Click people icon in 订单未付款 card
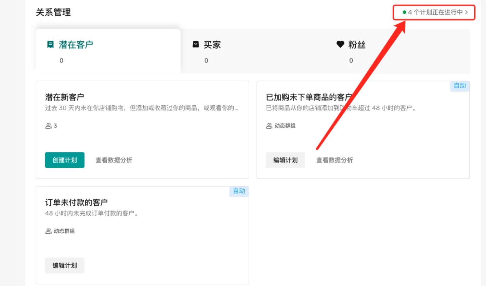The image size is (486, 286). [x=48, y=231]
